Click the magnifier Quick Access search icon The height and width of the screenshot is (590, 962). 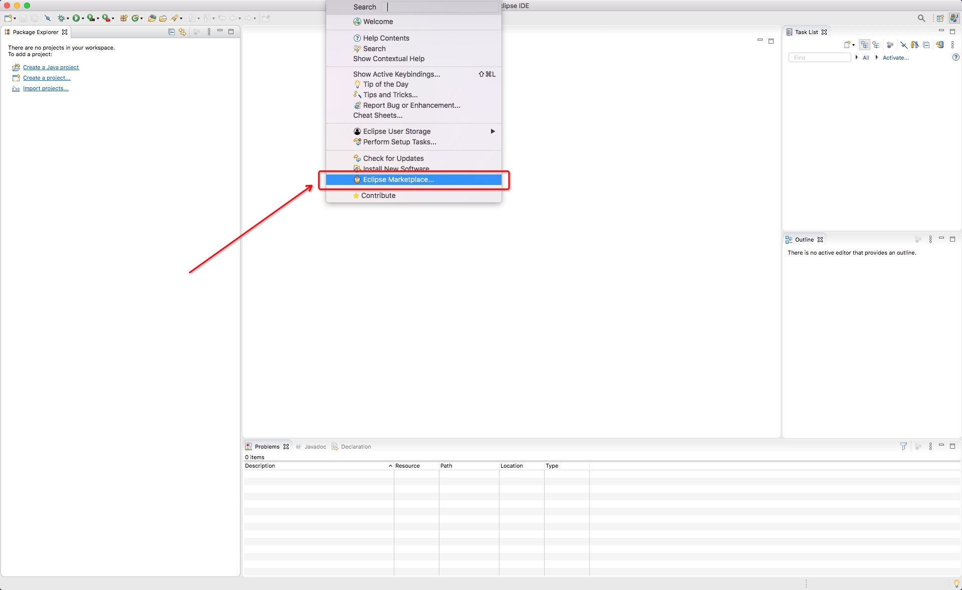921,18
